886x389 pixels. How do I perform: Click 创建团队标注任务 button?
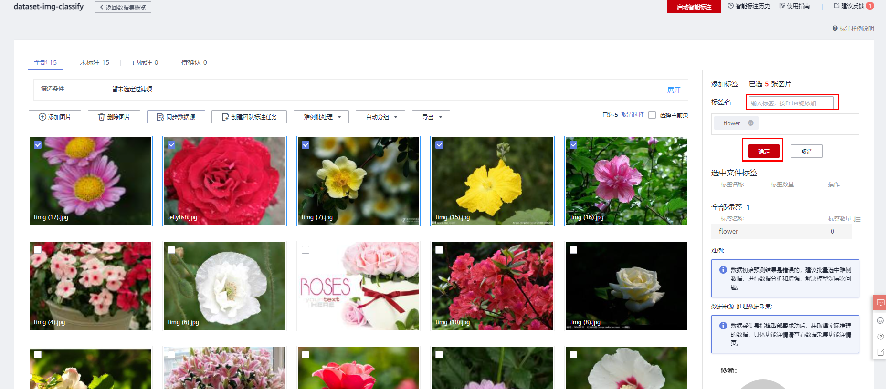point(249,117)
